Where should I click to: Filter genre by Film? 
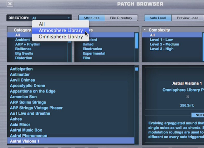(x=86, y=58)
